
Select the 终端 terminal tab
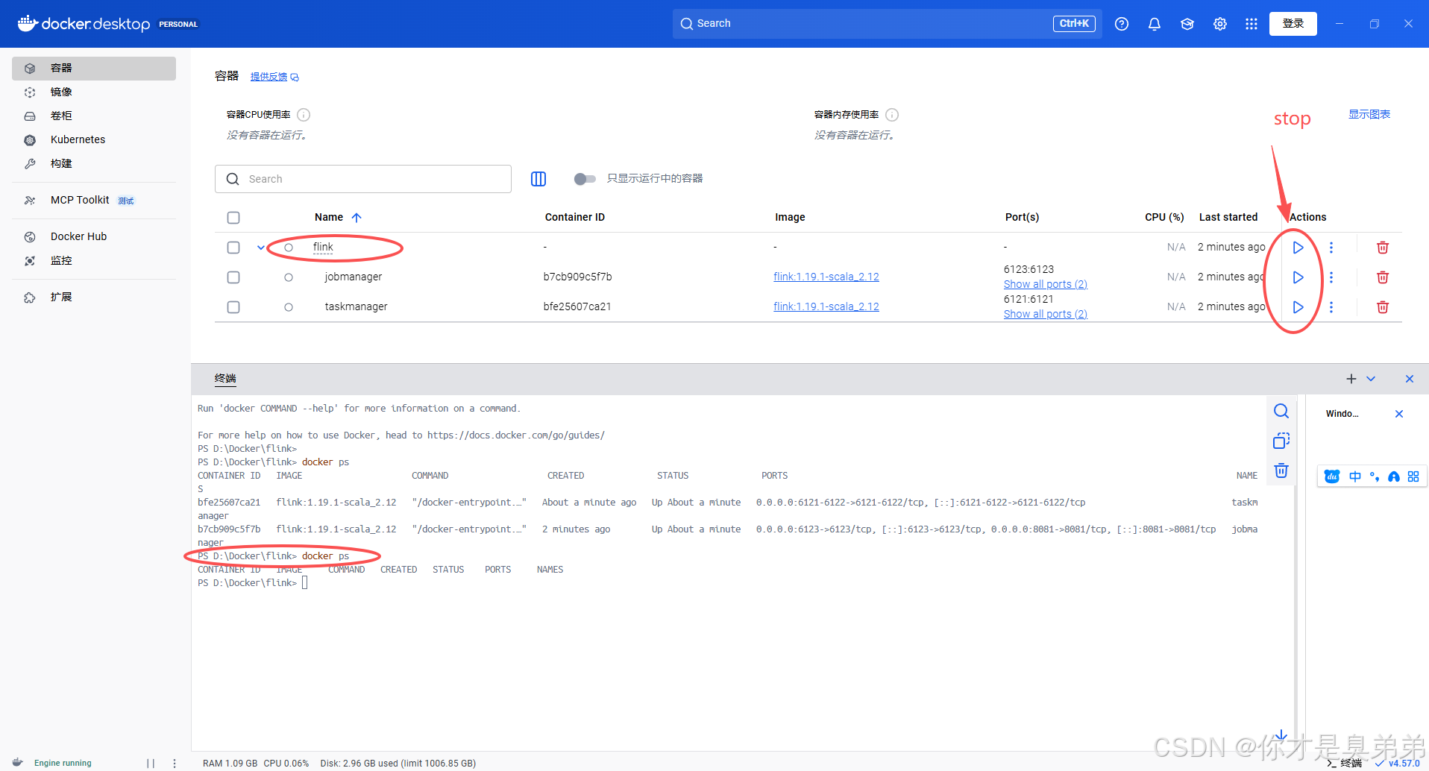point(225,379)
